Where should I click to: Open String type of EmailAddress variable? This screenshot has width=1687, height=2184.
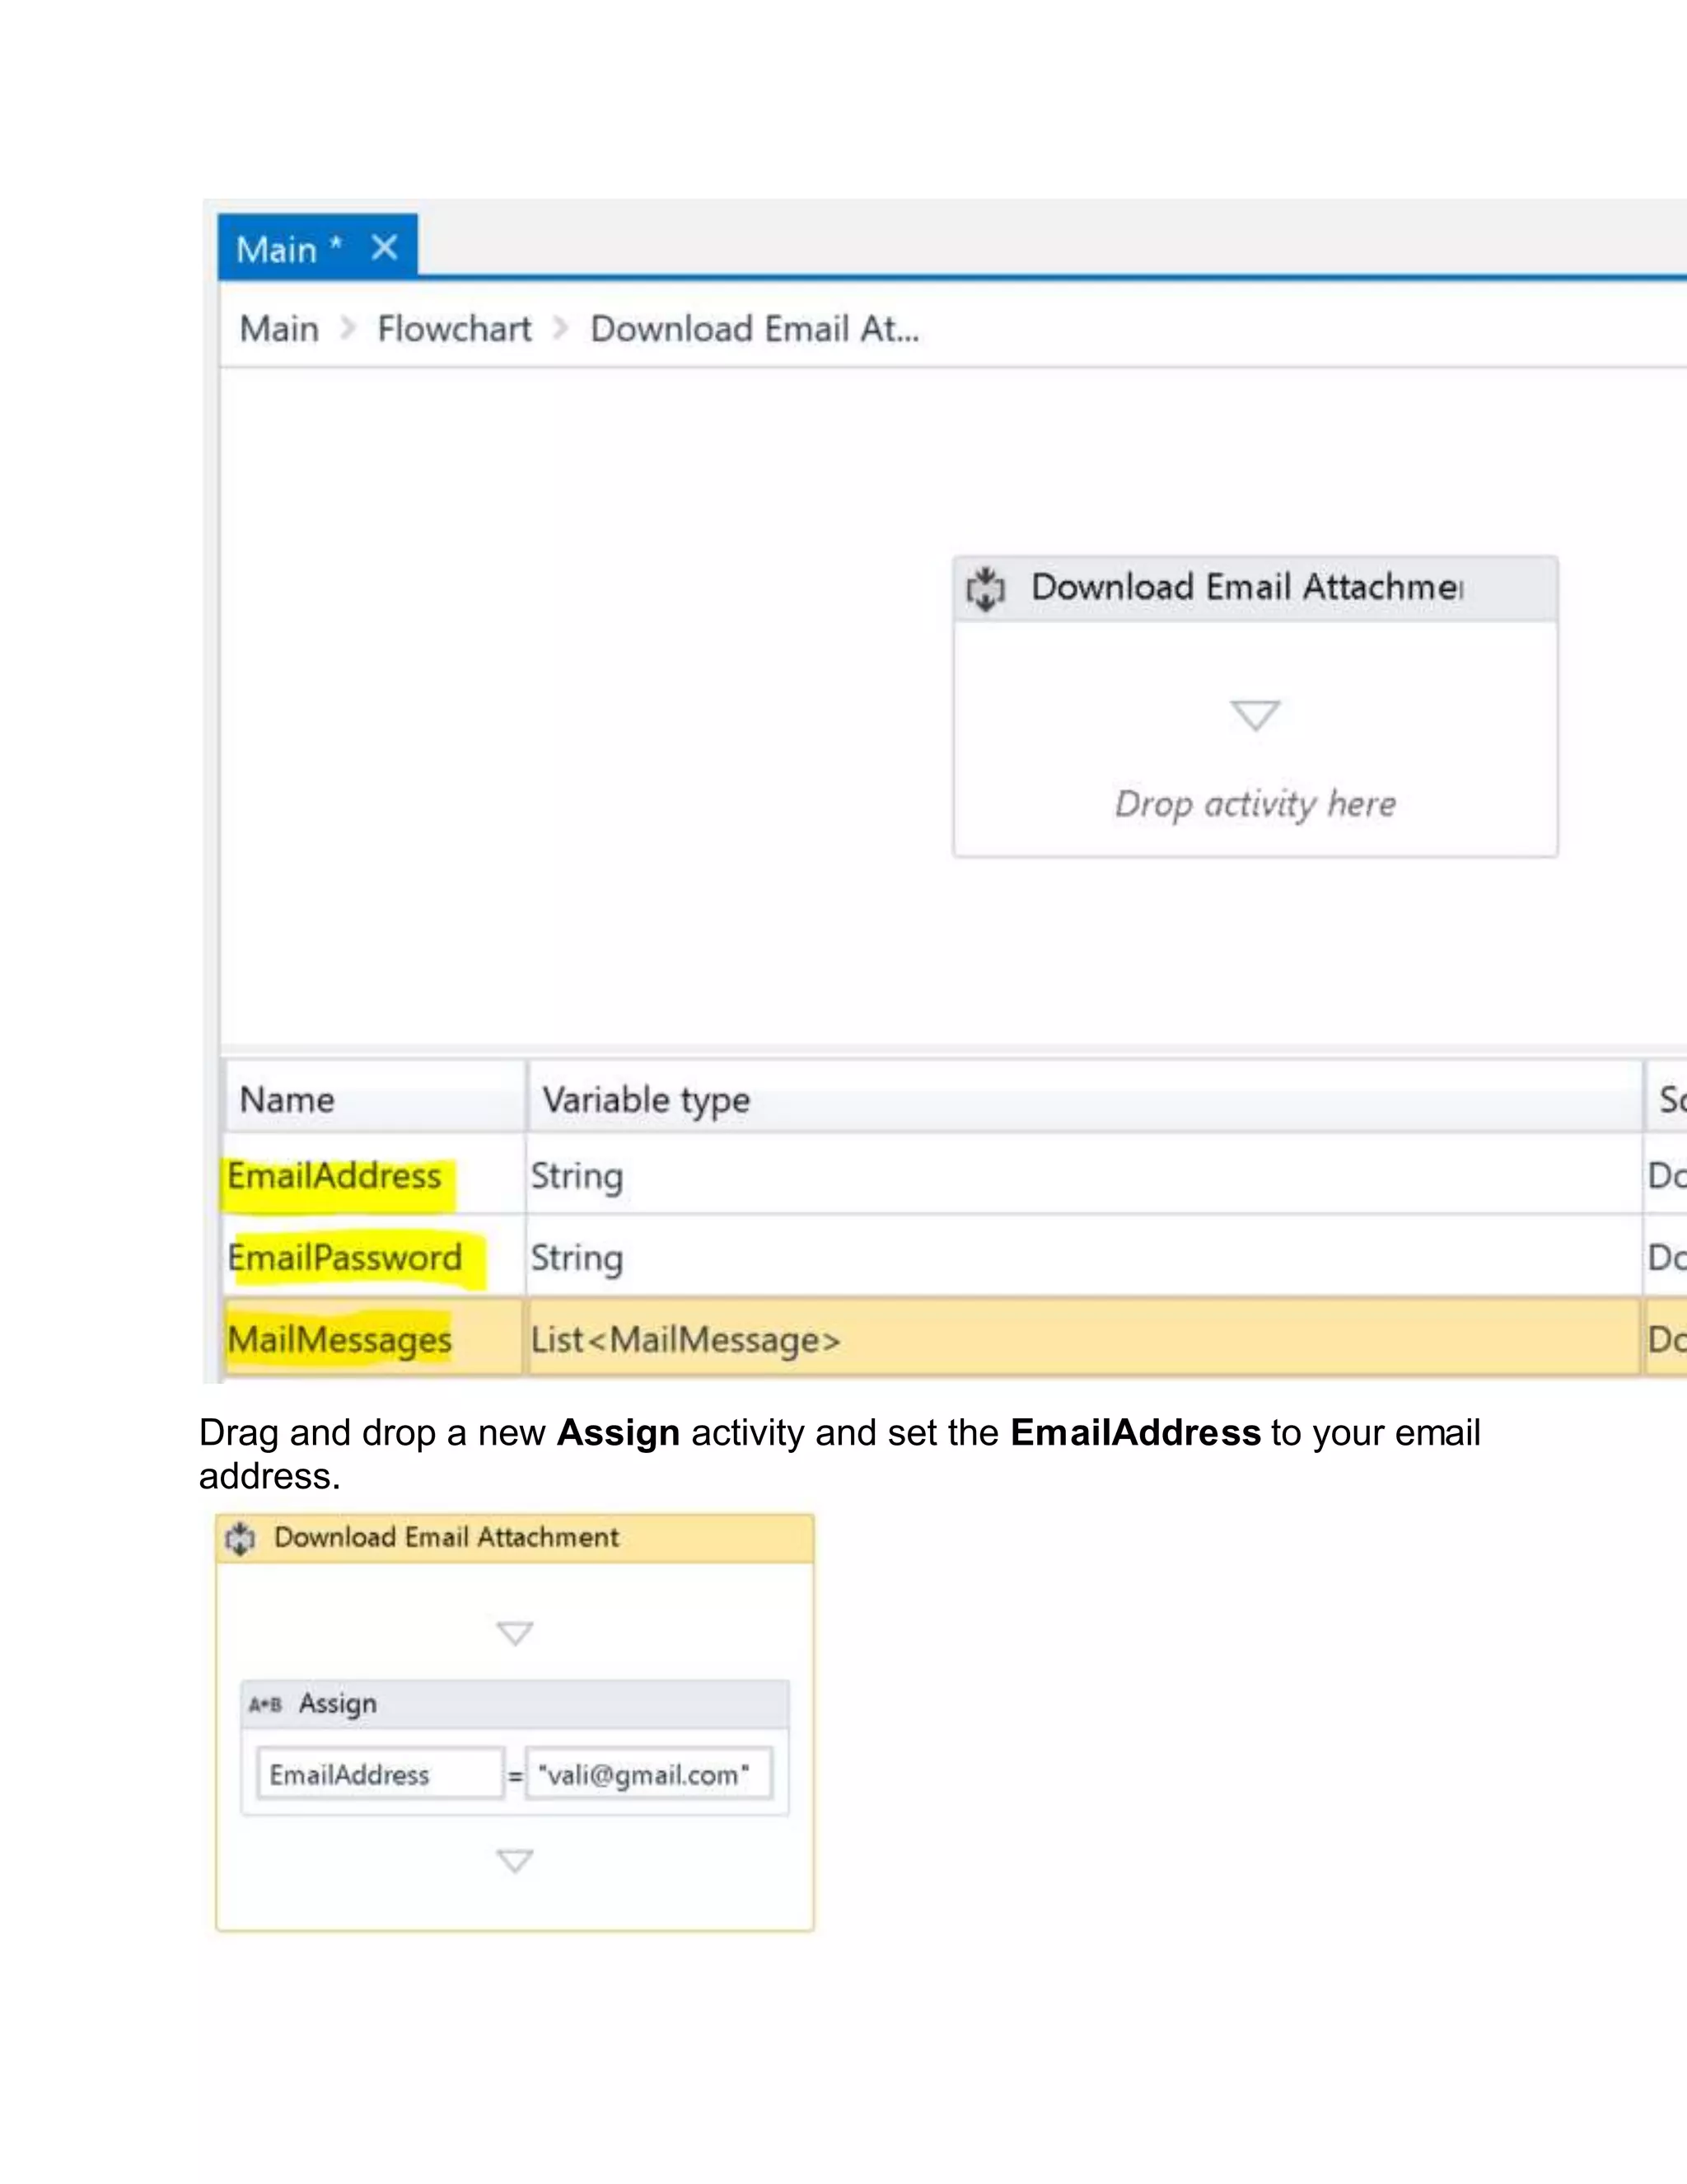click(577, 1176)
